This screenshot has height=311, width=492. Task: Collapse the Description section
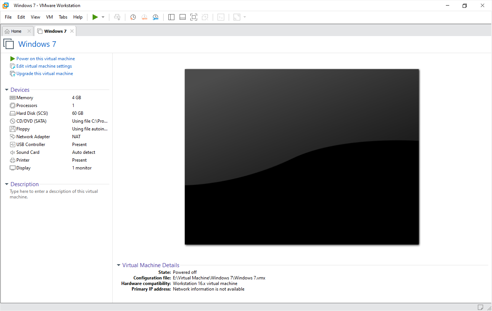coord(6,184)
